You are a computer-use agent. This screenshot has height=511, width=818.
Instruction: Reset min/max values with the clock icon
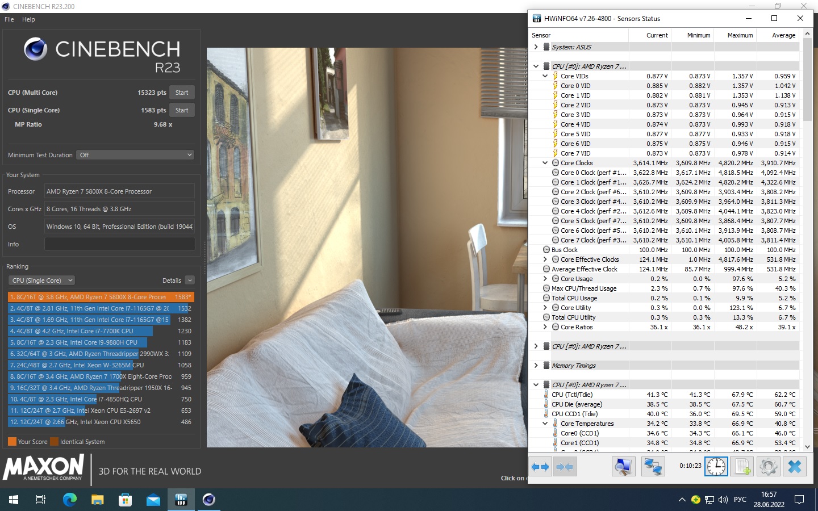(x=716, y=467)
